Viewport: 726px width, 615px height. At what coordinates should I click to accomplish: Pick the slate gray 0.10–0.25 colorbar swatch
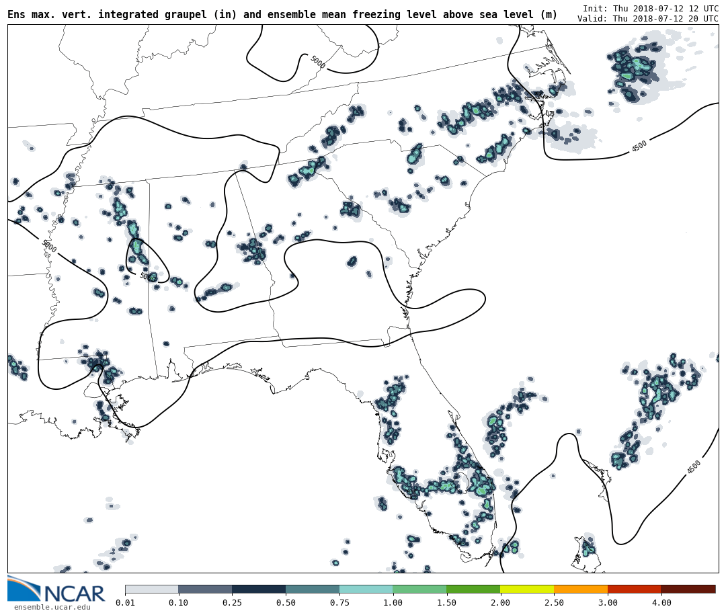point(205,589)
